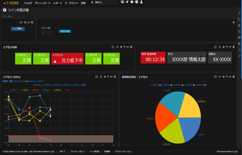Screen dimensions: 242x155
Task: Click the filter icon in the 担当 status panel
Action: coord(227,47)
